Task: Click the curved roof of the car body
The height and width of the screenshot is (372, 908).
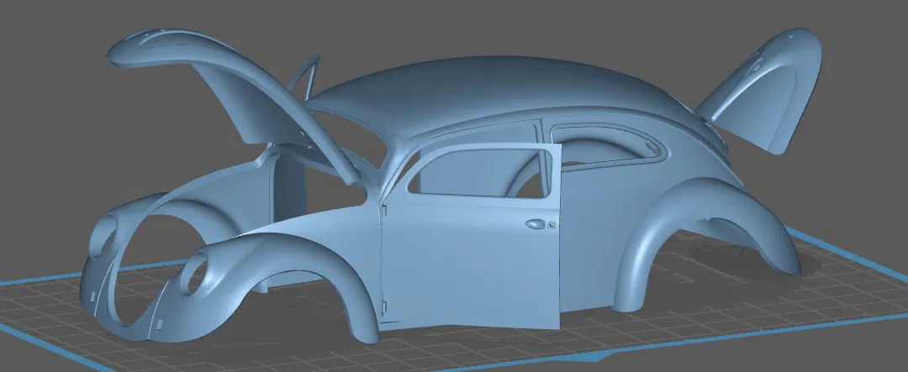Action: 498,92
